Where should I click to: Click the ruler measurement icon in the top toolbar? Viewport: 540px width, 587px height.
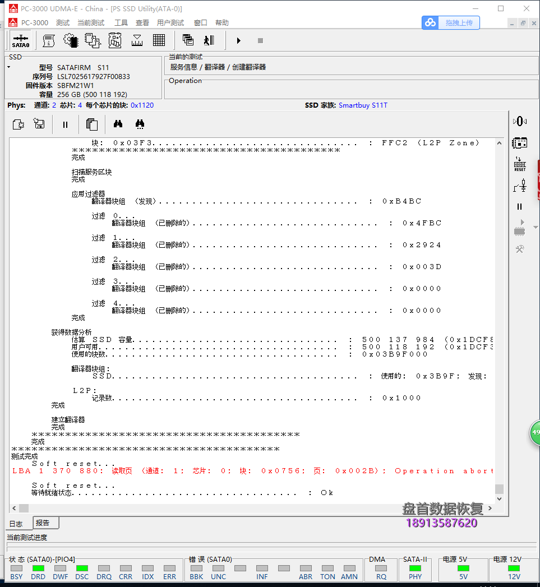coord(137,40)
